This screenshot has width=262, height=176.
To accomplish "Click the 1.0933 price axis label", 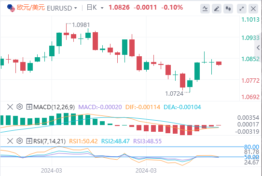I will (250, 38).
